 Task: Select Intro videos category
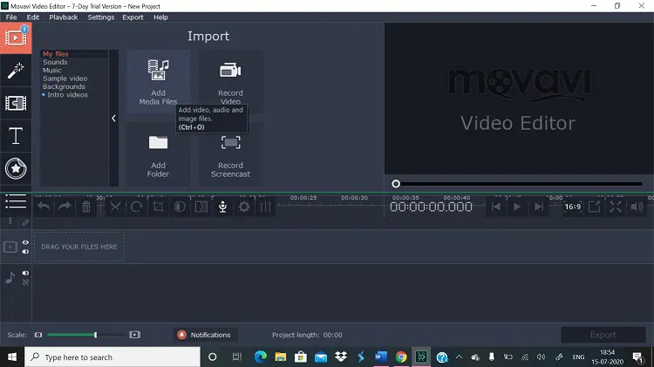[x=67, y=95]
